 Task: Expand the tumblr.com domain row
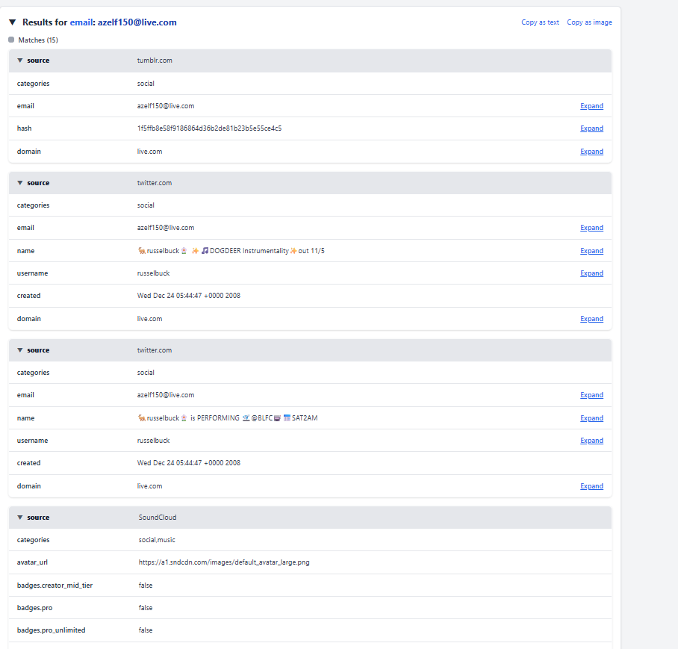pyautogui.click(x=591, y=152)
